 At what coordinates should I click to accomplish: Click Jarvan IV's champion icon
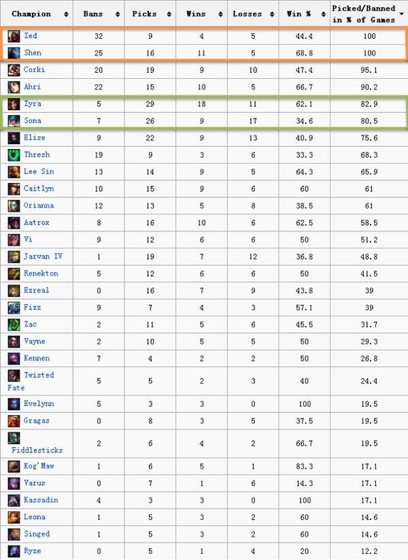click(14, 257)
